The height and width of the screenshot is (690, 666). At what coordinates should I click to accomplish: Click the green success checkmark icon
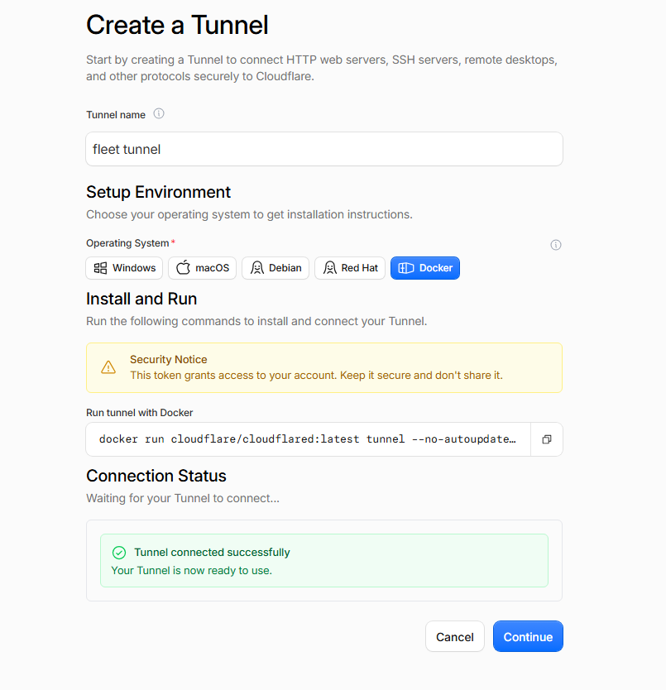tap(119, 553)
